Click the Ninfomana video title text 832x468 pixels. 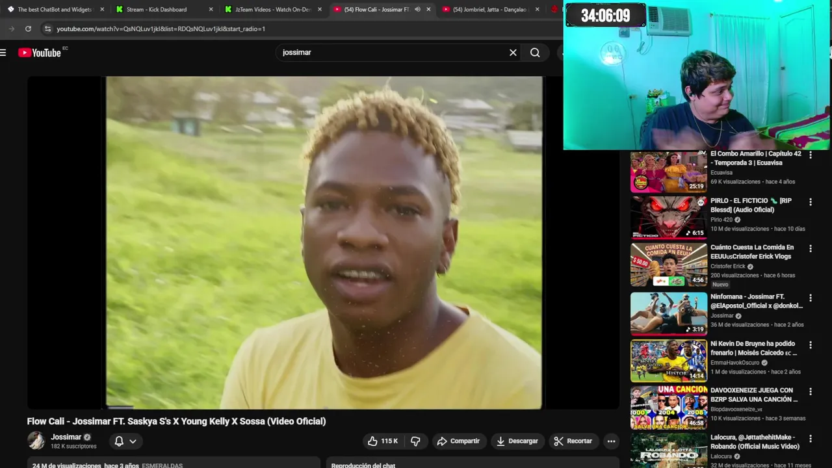[x=757, y=301]
